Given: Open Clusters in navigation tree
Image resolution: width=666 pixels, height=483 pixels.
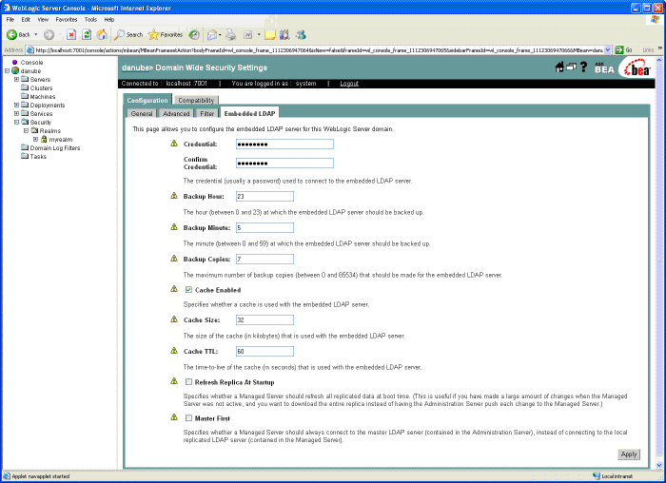Looking at the screenshot, I should (x=41, y=87).
